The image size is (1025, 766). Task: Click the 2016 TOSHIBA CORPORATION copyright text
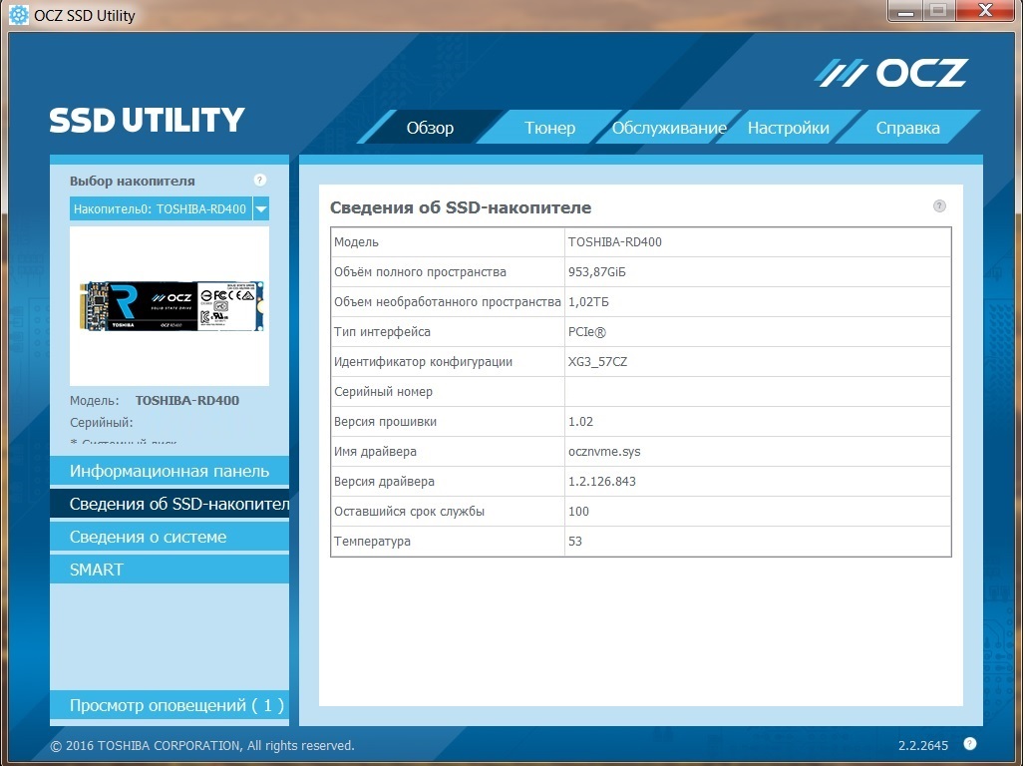tap(202, 746)
